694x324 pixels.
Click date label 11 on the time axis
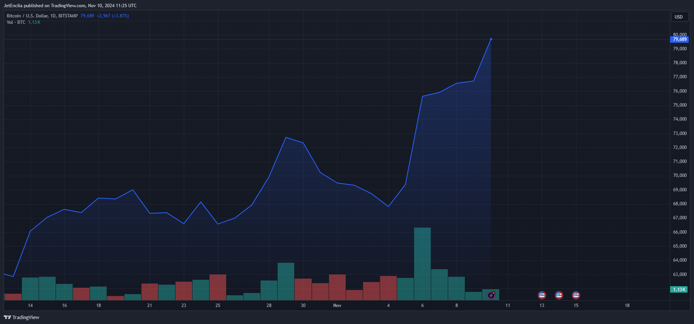(x=508, y=305)
